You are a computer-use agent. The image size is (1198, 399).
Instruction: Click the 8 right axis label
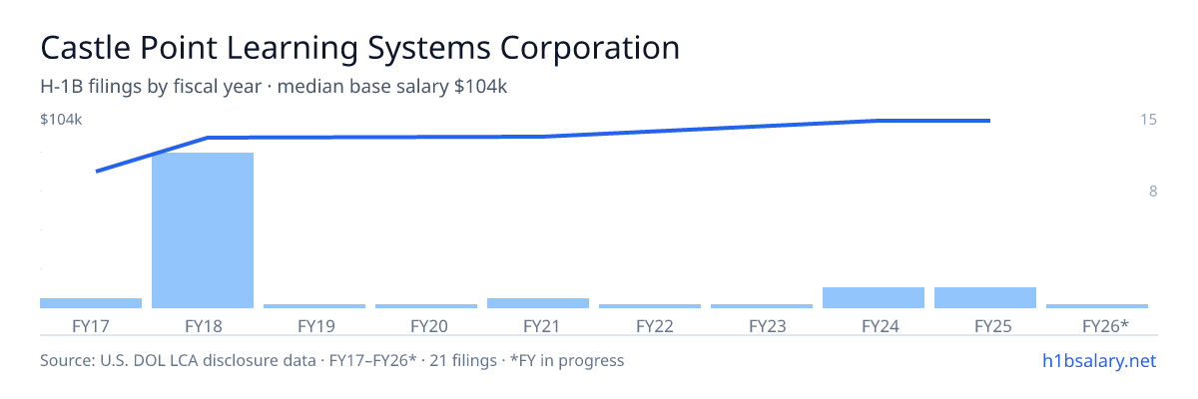coord(1152,192)
